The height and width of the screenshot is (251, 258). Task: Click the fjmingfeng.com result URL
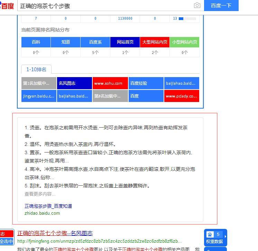99,241
